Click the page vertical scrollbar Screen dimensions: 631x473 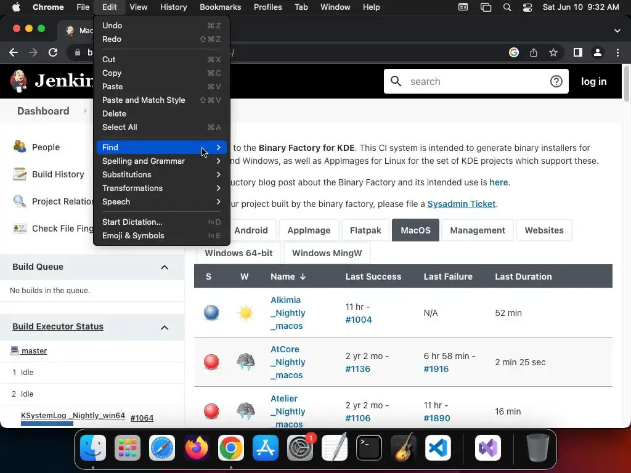point(626,84)
